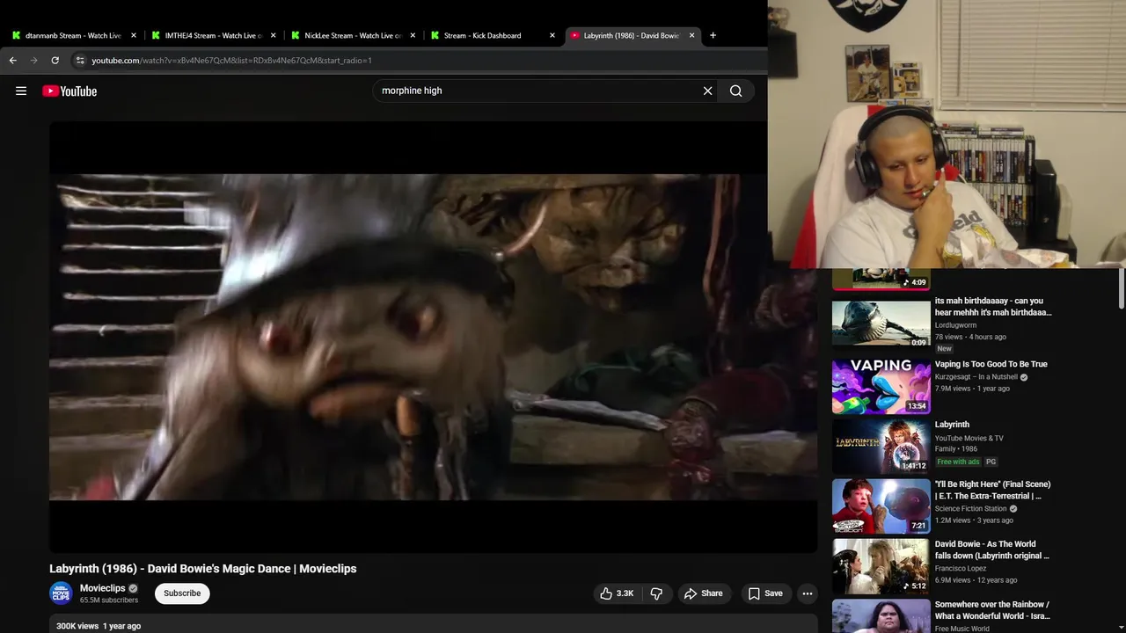Viewport: 1126px width, 633px height.
Task: Open 'its mah birthdaaaay' video thumbnail
Action: point(881,324)
